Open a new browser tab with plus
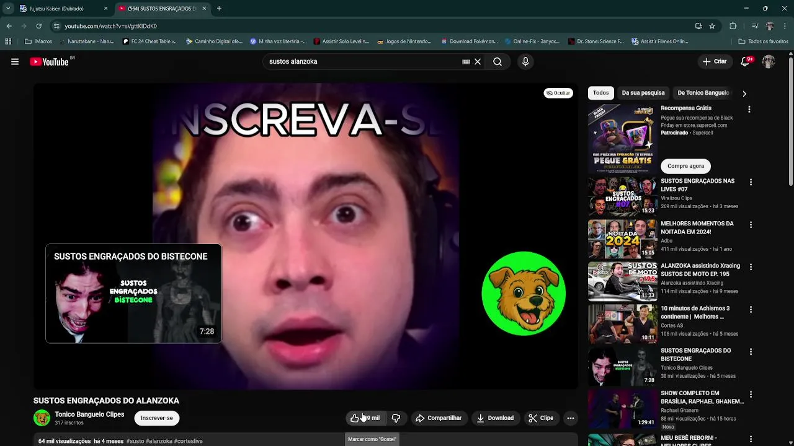794x446 pixels. [219, 9]
